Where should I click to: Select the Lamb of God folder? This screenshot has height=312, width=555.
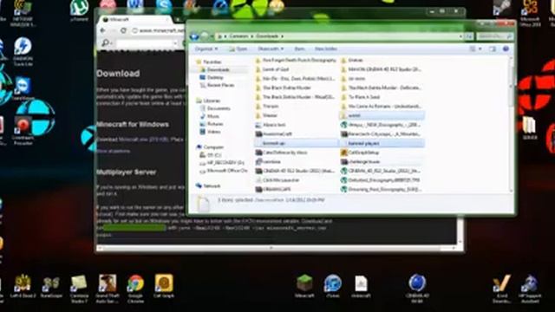point(272,69)
